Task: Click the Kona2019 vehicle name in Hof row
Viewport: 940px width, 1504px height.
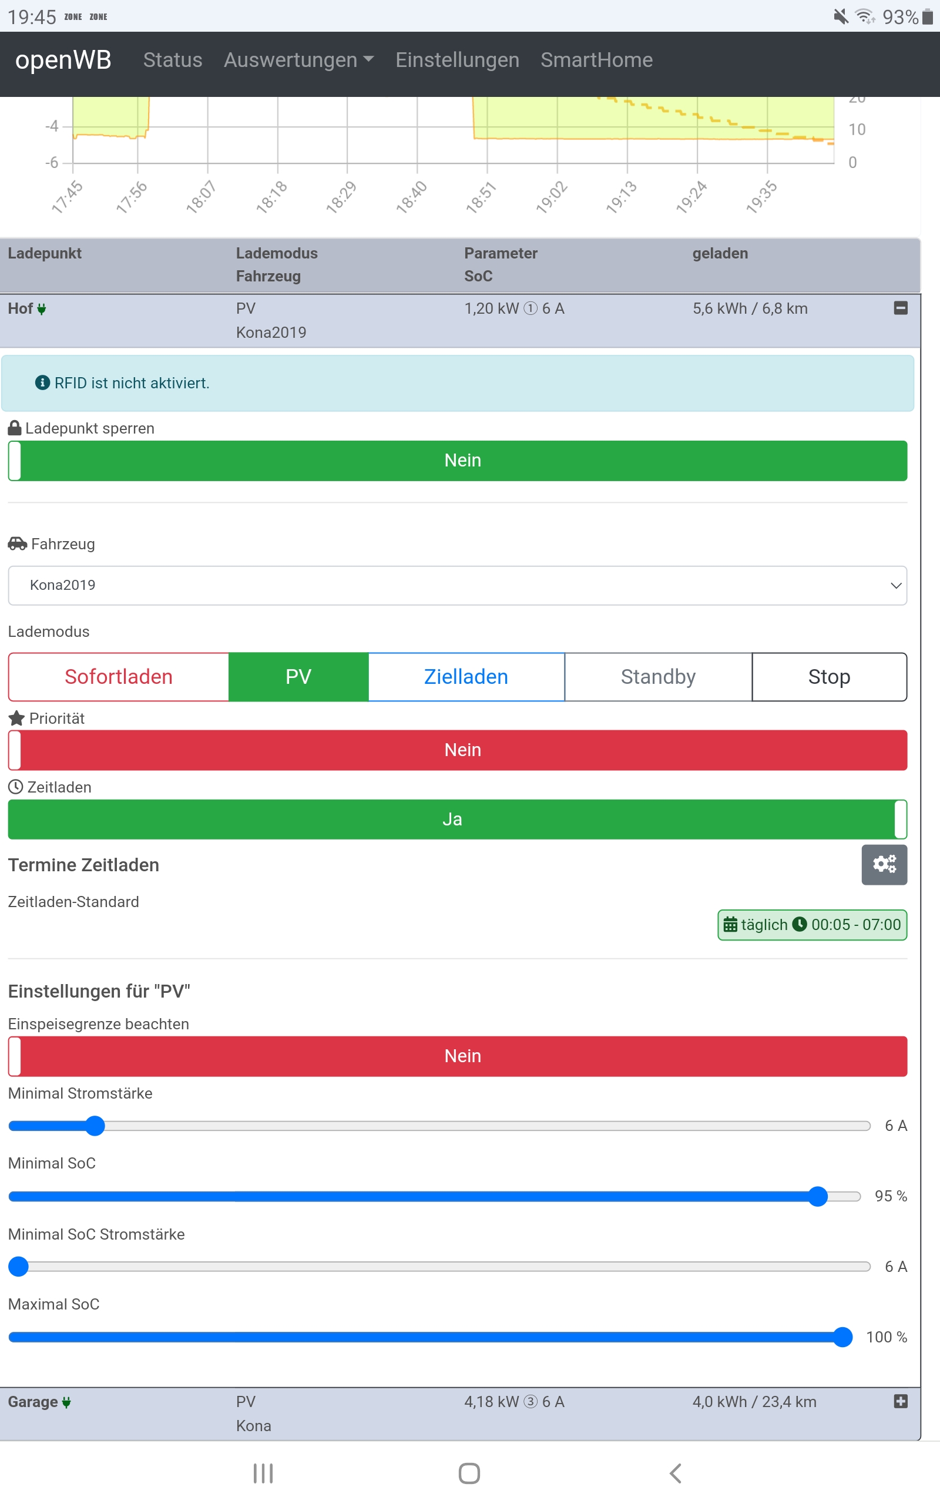Action: point(271,333)
